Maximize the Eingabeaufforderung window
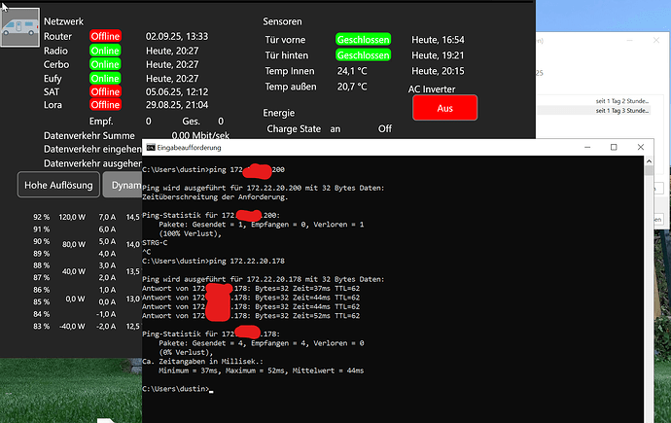This screenshot has width=671, height=423. tap(614, 148)
